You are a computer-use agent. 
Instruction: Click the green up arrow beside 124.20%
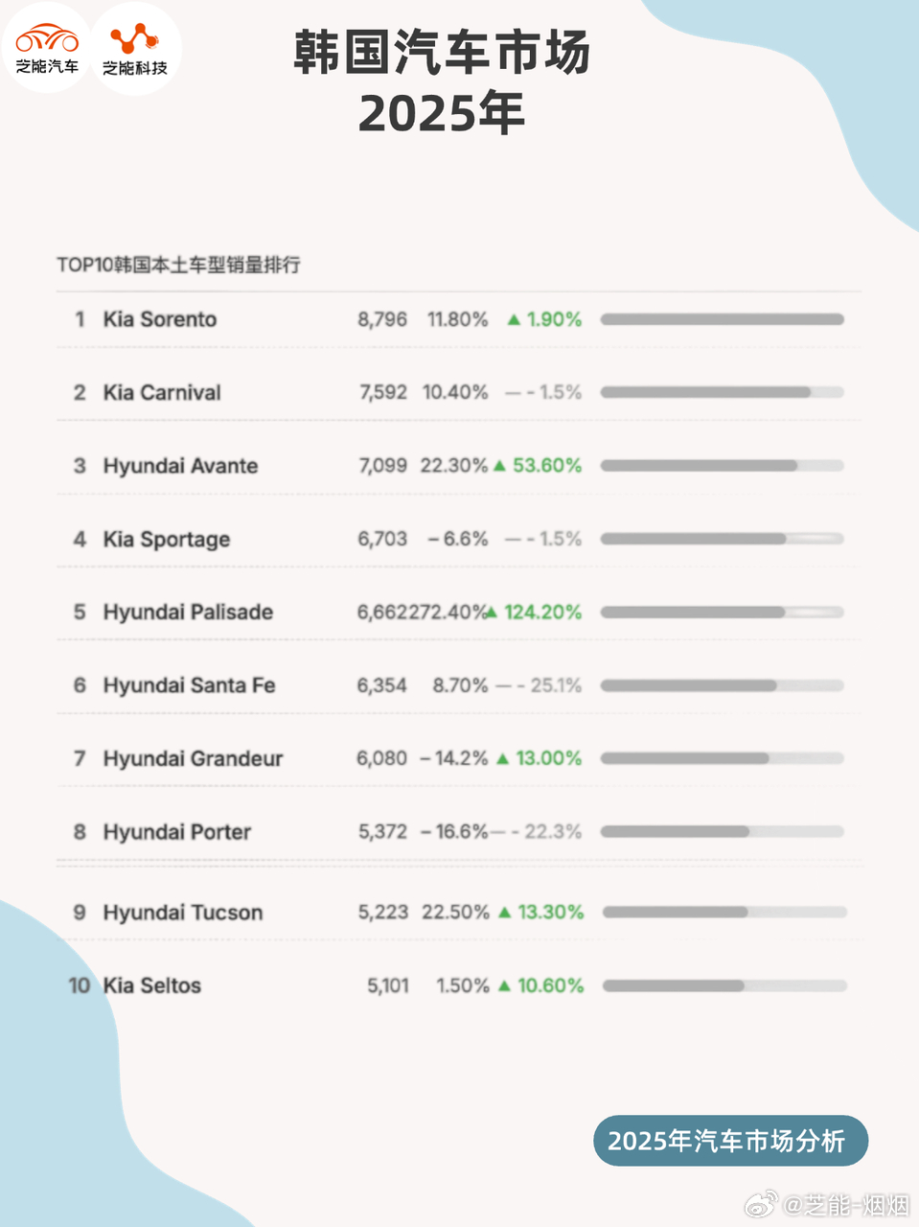[492, 613]
